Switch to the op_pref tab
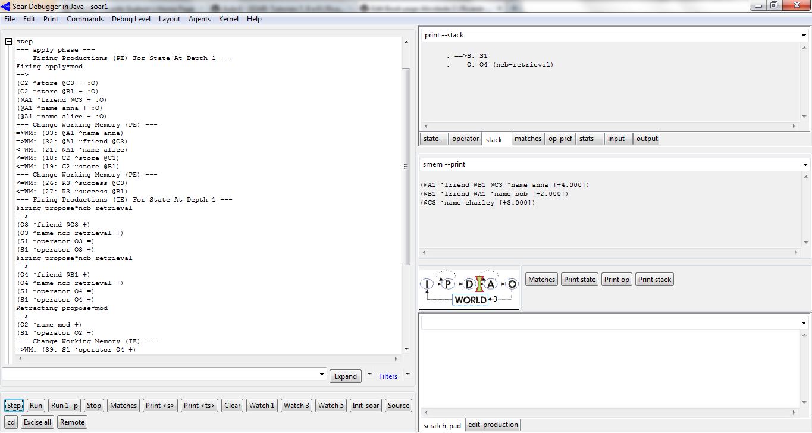812x433 pixels. (560, 139)
